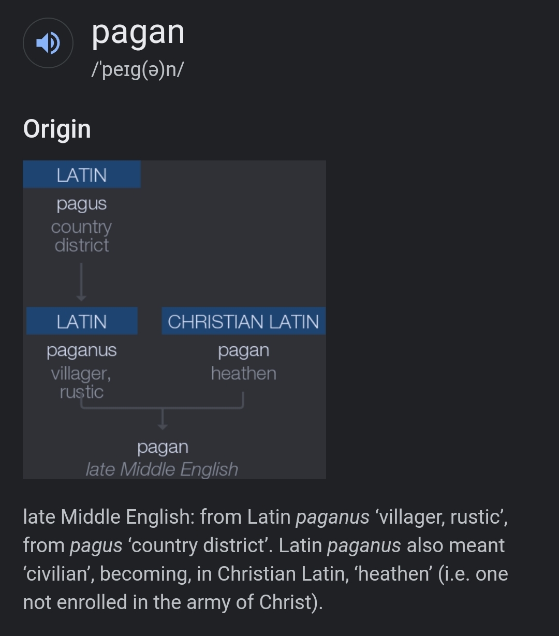Click the arrow pointing to final pagan

(x=163, y=419)
